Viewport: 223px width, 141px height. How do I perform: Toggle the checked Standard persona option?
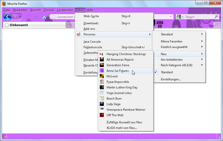click(x=167, y=72)
